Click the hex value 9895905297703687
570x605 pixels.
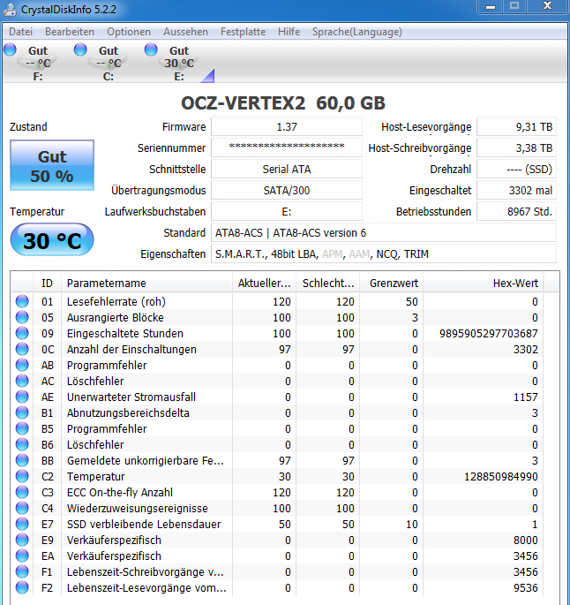click(488, 333)
